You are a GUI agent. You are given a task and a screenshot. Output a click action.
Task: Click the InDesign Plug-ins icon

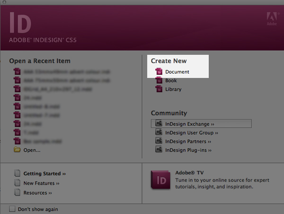(159, 150)
